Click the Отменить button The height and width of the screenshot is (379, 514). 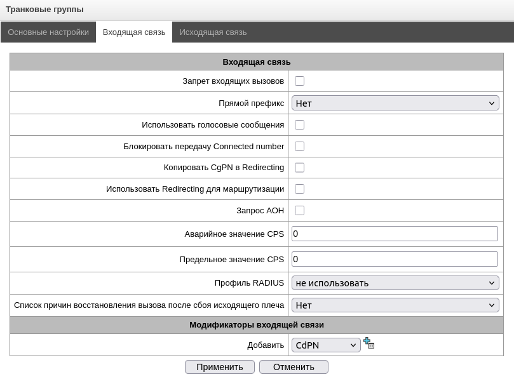(x=294, y=367)
